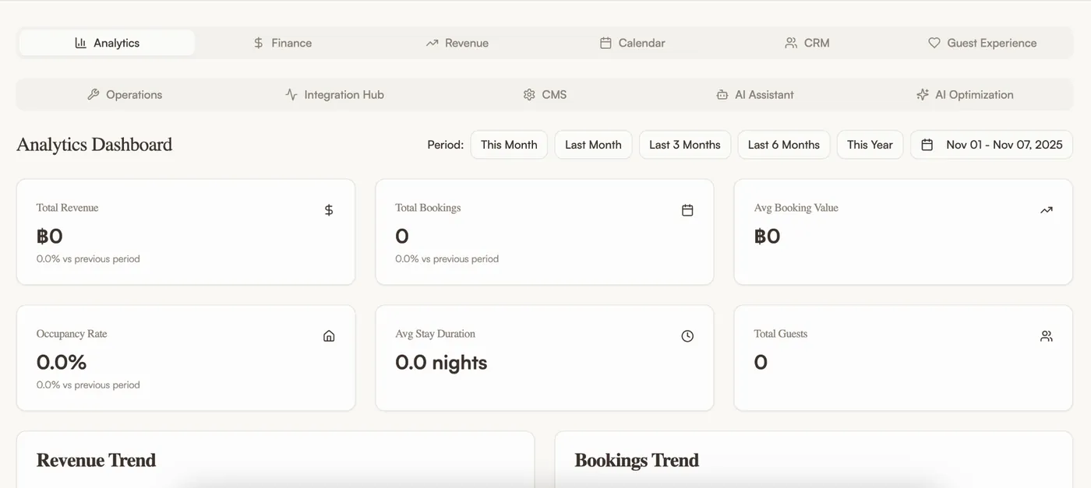Click the robot icon beside AI Assistant
The height and width of the screenshot is (488, 1091).
[x=722, y=94]
